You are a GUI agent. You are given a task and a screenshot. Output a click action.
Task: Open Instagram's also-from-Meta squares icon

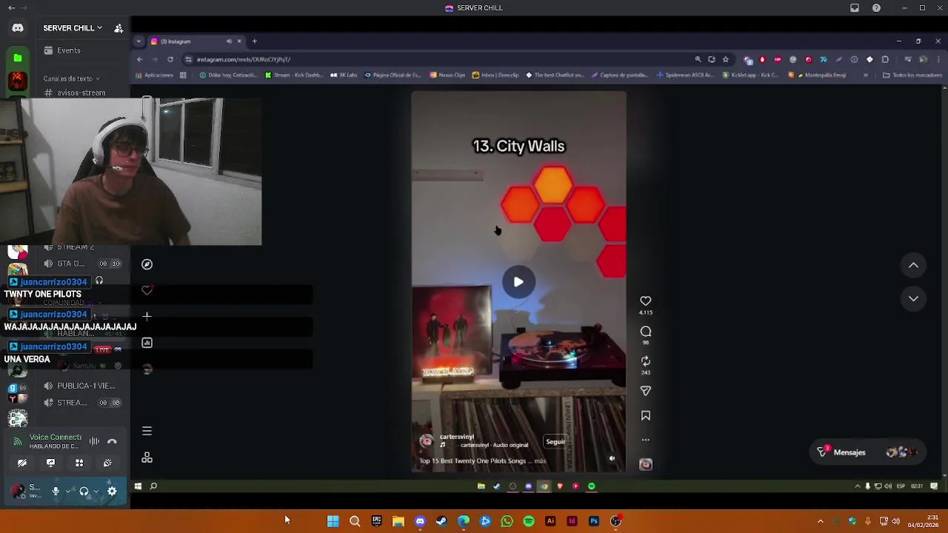pyautogui.click(x=147, y=458)
